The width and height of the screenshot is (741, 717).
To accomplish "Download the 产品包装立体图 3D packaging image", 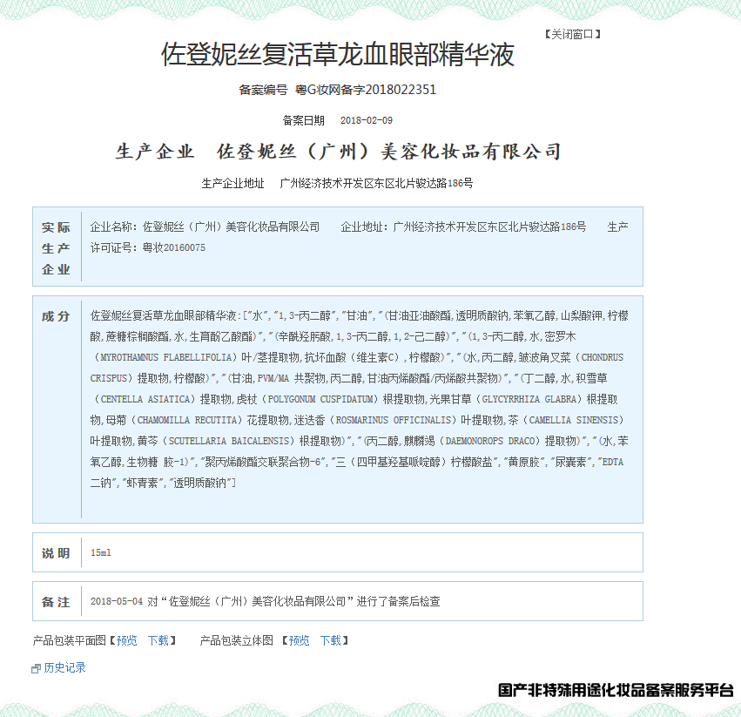I will (331, 640).
